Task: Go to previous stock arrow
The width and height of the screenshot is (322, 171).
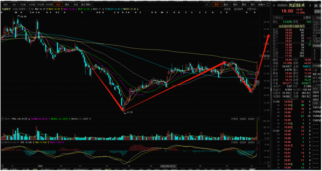Action: tap(274, 5)
